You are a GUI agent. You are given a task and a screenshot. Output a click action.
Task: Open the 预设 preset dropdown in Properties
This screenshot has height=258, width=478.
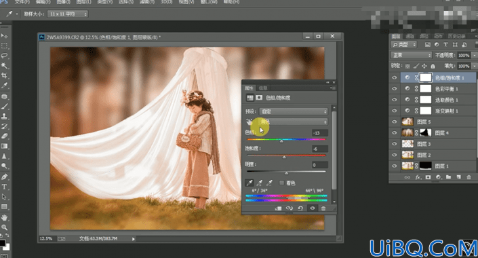pos(294,111)
